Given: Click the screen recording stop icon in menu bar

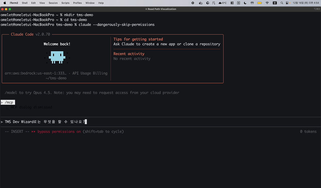Looking at the screenshot, I should coord(193,3).
